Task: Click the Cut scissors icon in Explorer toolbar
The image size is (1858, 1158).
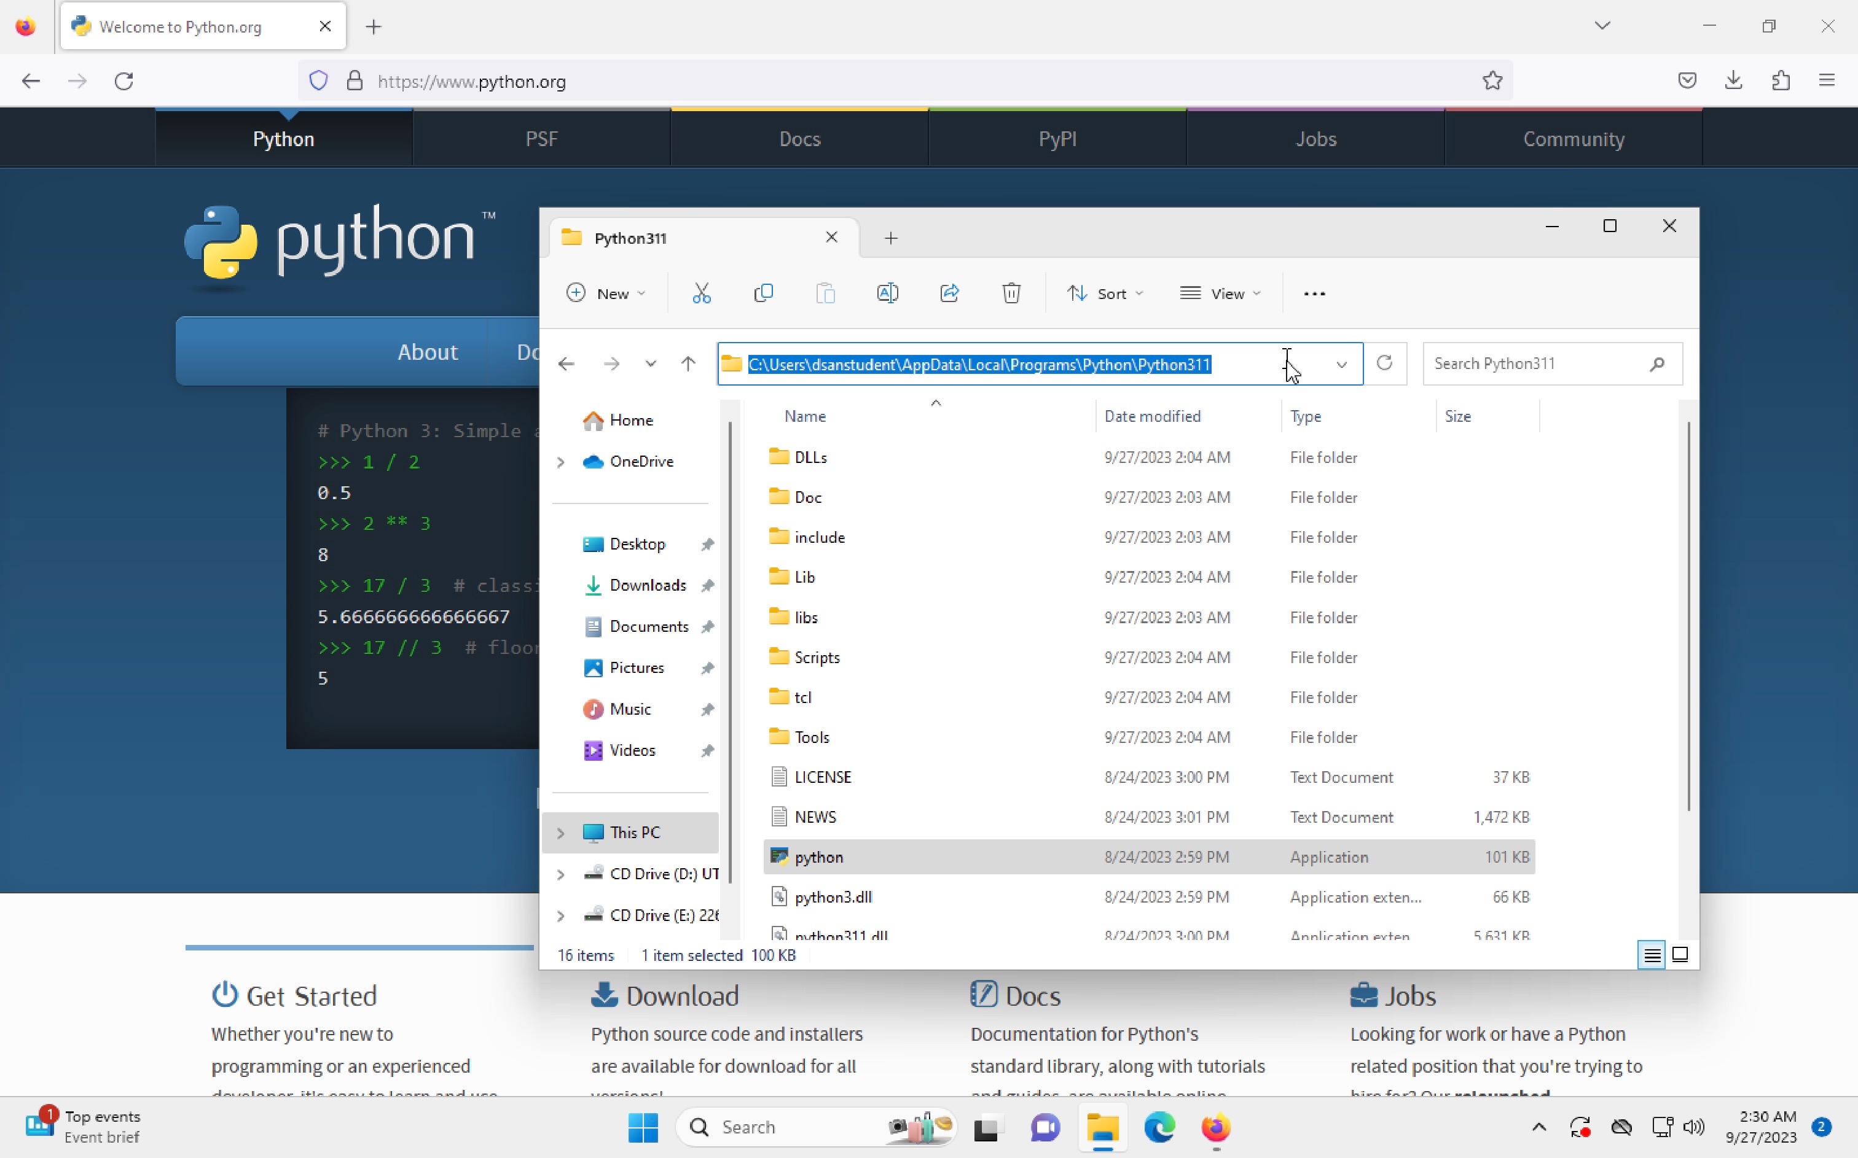Action: [x=701, y=293]
